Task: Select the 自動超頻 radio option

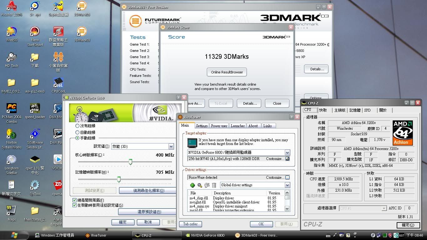Action: point(78,132)
